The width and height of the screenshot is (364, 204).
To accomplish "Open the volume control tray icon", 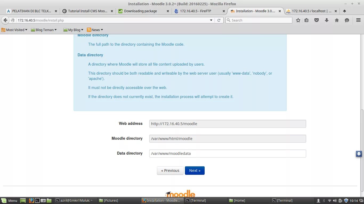I will click(335, 201).
